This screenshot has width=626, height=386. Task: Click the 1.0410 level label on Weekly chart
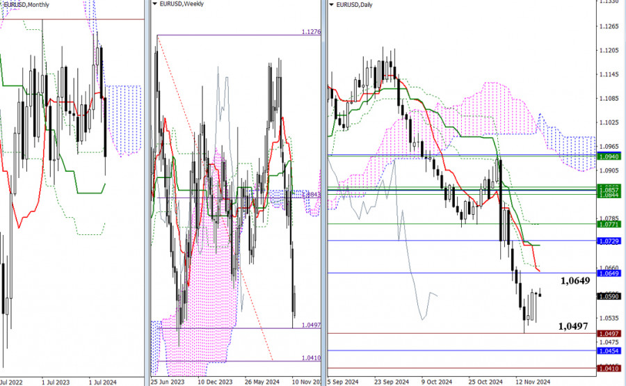(x=311, y=358)
